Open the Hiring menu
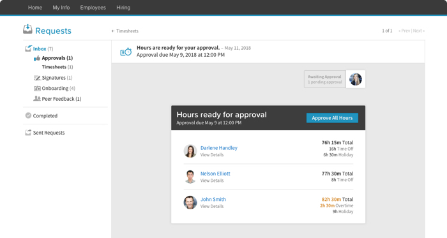447x238 pixels. (123, 8)
